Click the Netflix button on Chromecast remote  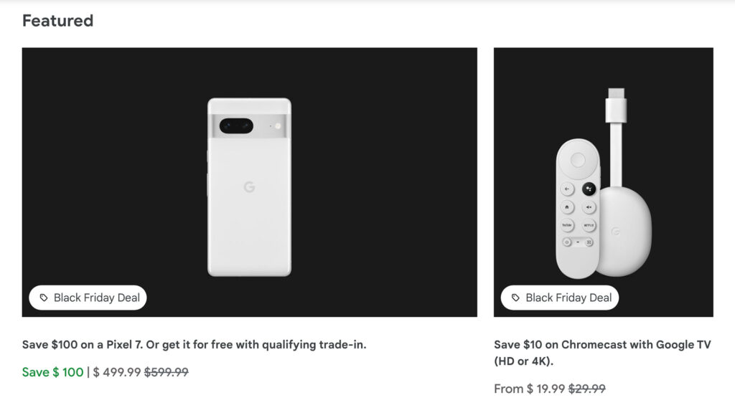589,225
